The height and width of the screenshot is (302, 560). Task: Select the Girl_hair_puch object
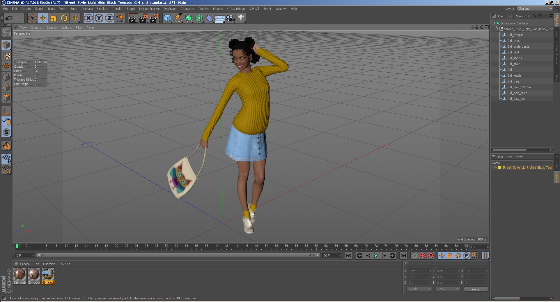pos(517,93)
